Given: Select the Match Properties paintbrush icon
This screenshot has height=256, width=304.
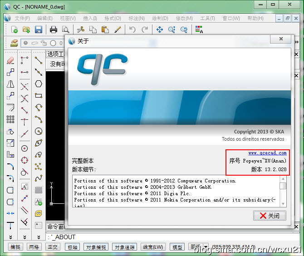Looking at the screenshot, I should pyautogui.click(x=118, y=30).
